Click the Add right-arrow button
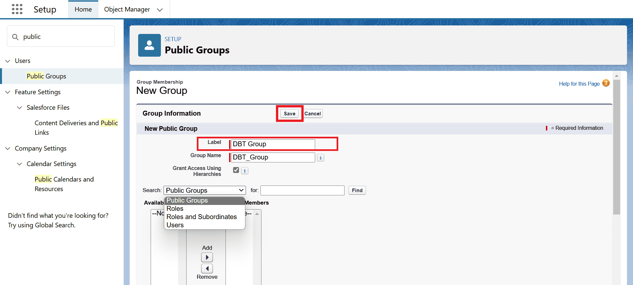This screenshot has width=633, height=285. click(207, 257)
